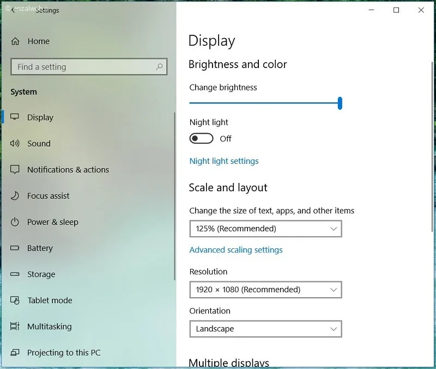This screenshot has width=436, height=369.
Task: Click the Tablet mode icon
Action: [x=15, y=300]
